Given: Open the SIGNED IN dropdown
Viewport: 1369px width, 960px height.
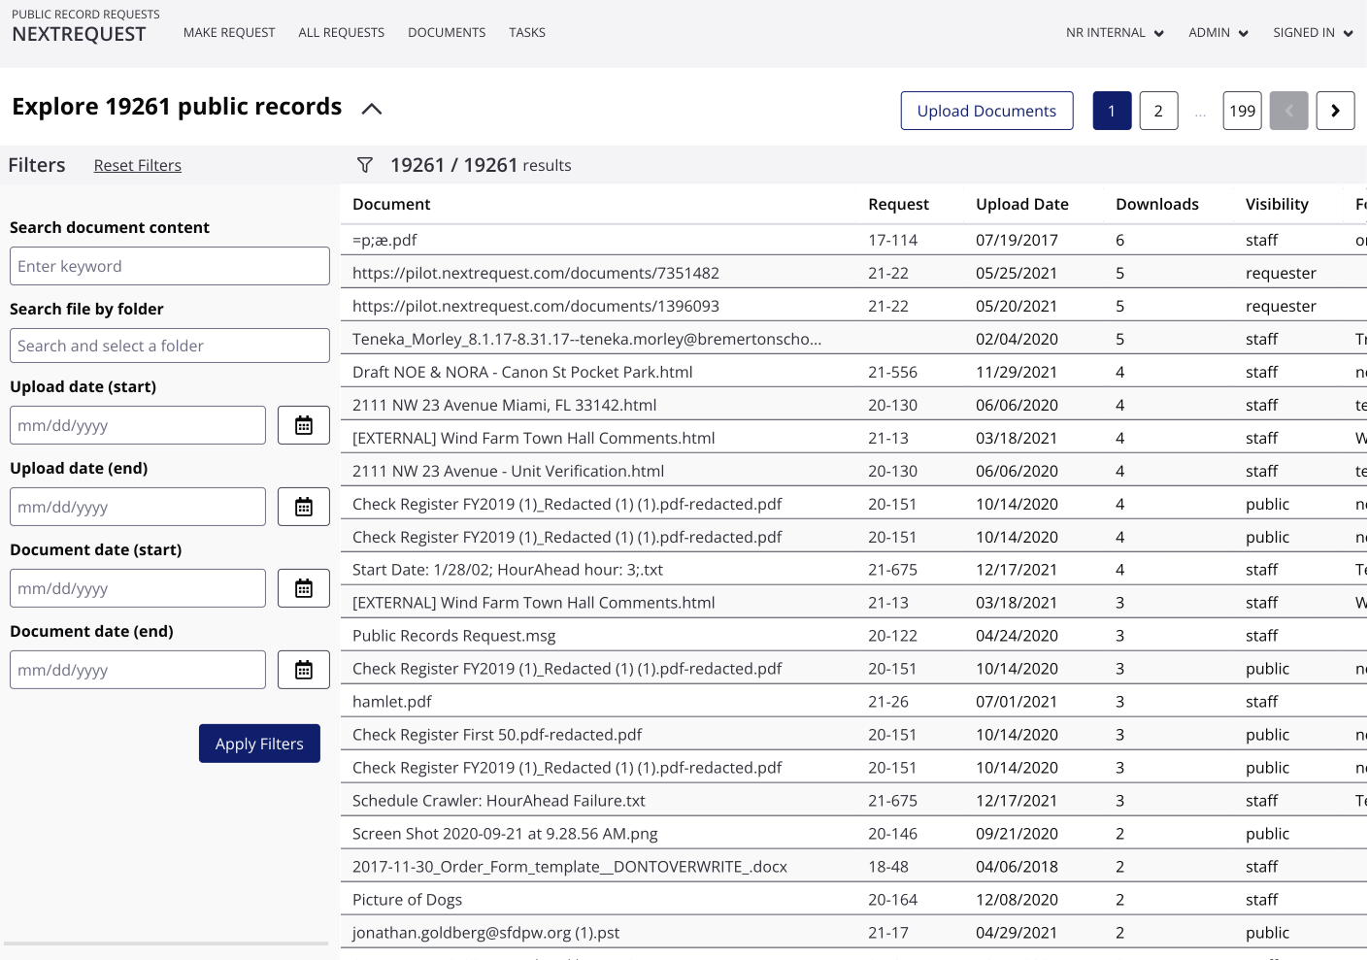Looking at the screenshot, I should coord(1312,32).
